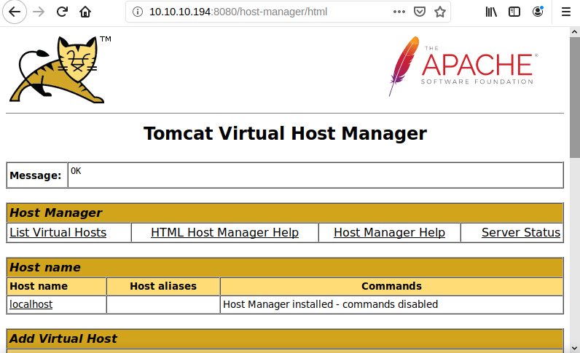Click the 'Host aliases' column header
Image resolution: width=580 pixels, height=353 pixels.
[x=163, y=286]
